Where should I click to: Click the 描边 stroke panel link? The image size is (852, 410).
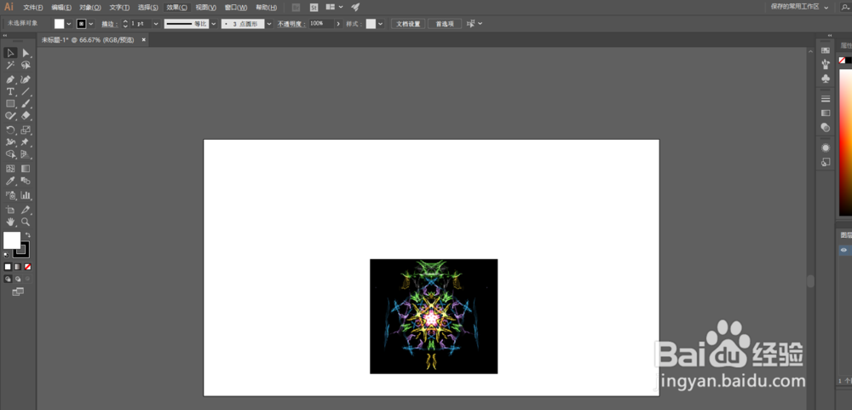109,24
